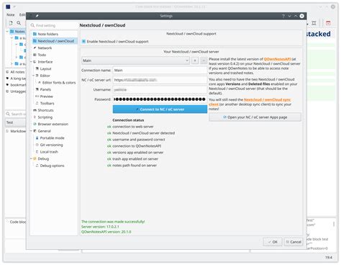Collapse the General tree section

coord(32,131)
